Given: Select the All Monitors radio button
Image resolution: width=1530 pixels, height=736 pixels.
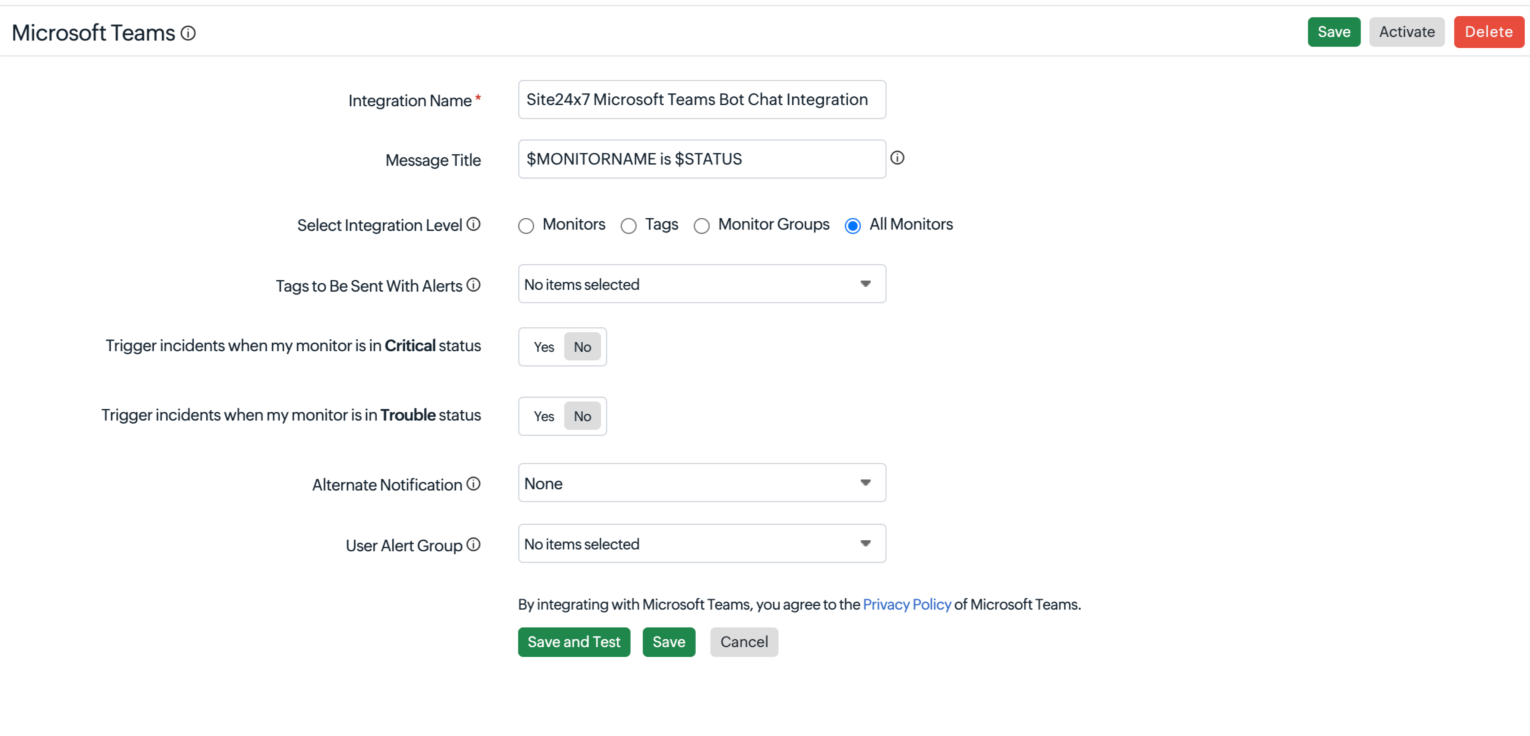Looking at the screenshot, I should 853,226.
